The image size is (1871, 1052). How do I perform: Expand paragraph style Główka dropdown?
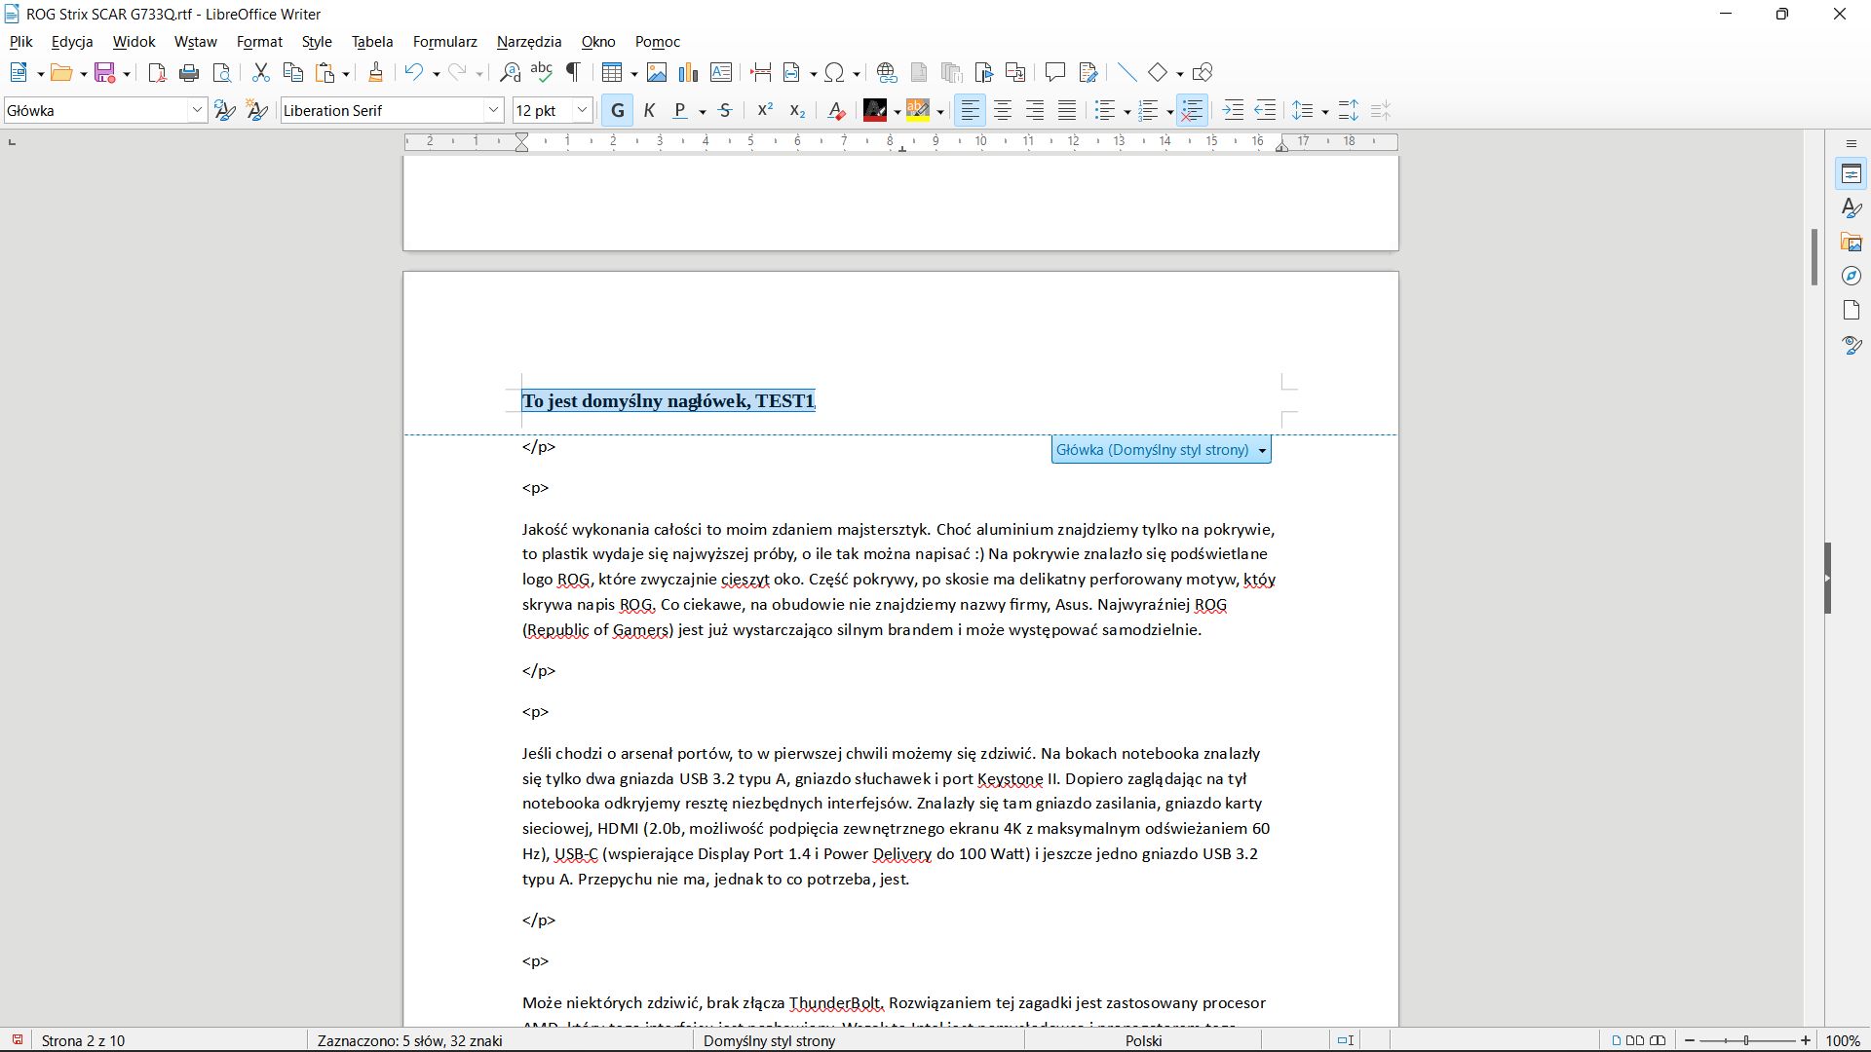pos(197,111)
